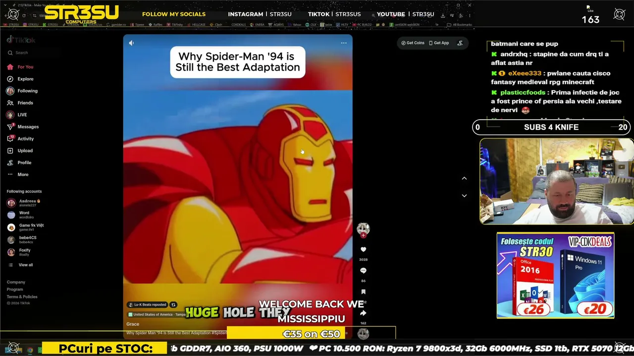Follow the video creator via plus badge
Screen dimensions: 634x356
point(363,235)
